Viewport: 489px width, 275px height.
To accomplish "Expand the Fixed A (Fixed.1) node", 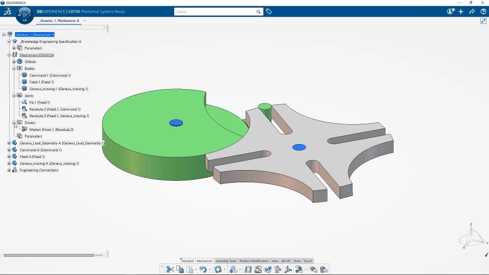I will (x=9, y=156).
